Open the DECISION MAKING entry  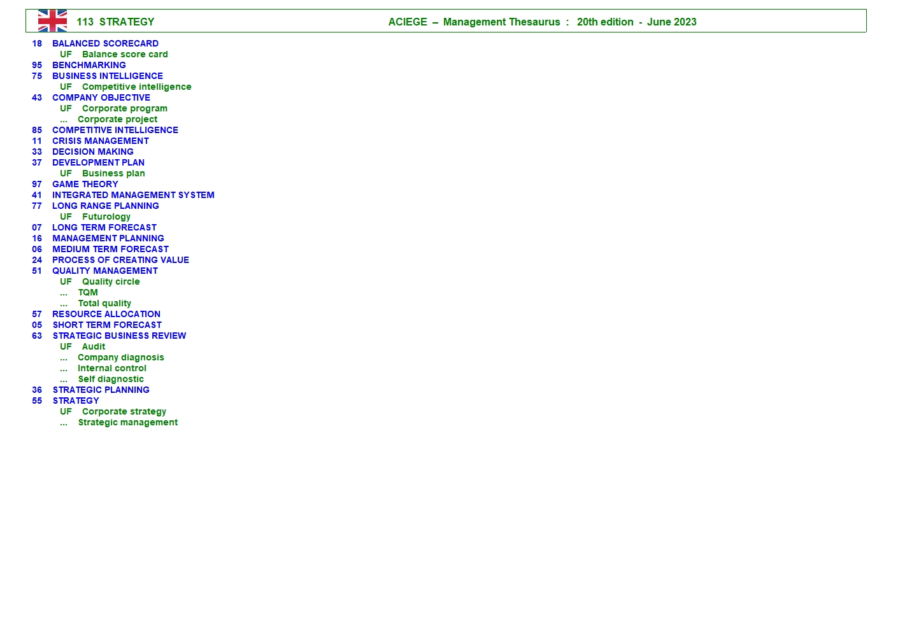coord(92,152)
